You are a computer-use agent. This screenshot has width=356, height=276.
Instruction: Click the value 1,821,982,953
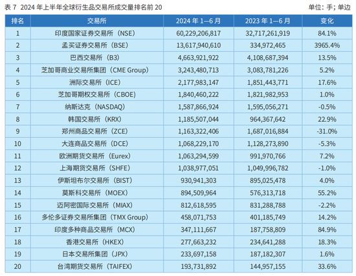click(268, 95)
